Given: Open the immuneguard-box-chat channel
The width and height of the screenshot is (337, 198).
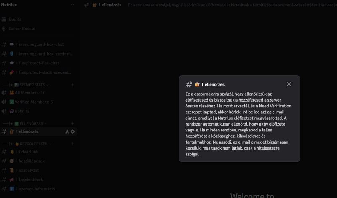Looking at the screenshot, I should click(x=41, y=45).
